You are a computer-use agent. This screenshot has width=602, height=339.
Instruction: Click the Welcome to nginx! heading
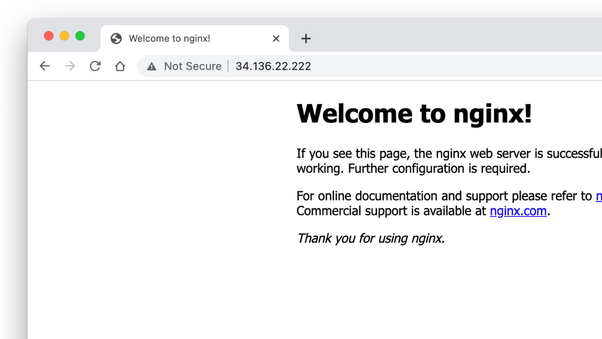coord(414,114)
